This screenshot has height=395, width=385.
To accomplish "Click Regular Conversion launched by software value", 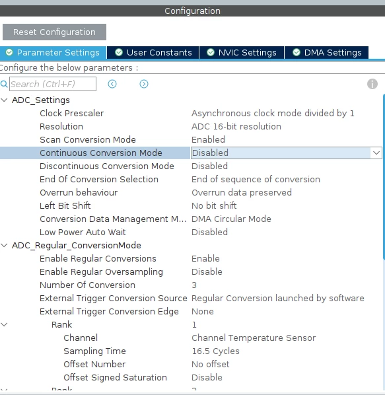I will 278,299.
